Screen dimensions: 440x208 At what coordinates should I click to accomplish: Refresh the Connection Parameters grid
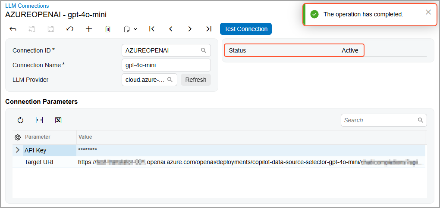point(20,120)
